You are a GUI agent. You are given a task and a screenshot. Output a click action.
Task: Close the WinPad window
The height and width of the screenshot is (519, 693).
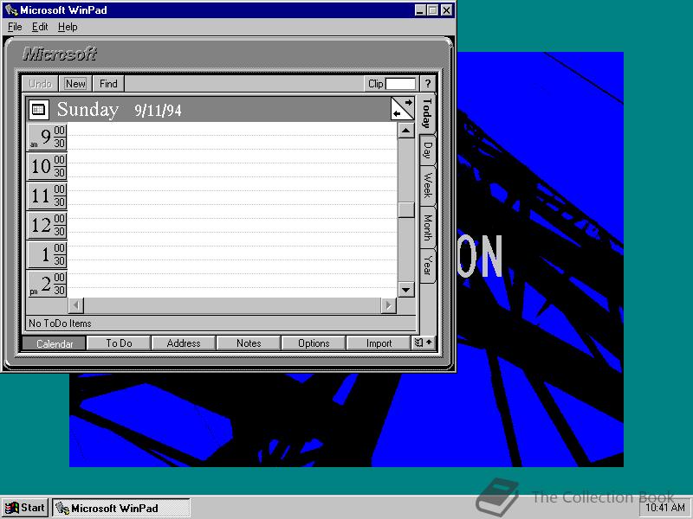coord(447,10)
